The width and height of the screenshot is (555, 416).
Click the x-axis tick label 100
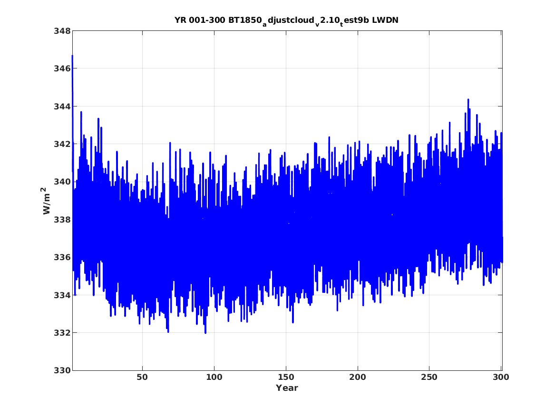pyautogui.click(x=214, y=377)
